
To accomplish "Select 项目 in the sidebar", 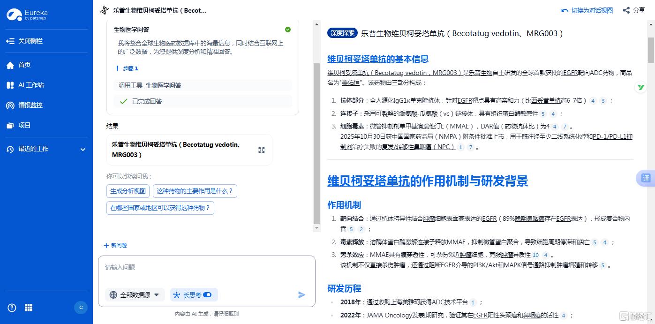I will click(25, 125).
